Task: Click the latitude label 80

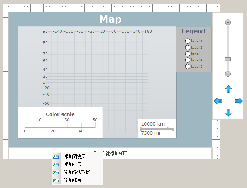Action: pyautogui.click(x=45, y=43)
